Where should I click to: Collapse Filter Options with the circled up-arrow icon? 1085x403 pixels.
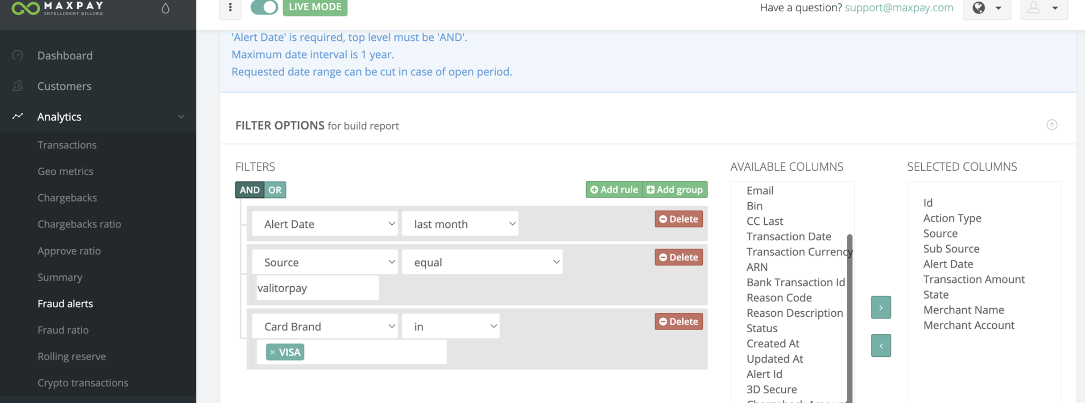[1052, 125]
